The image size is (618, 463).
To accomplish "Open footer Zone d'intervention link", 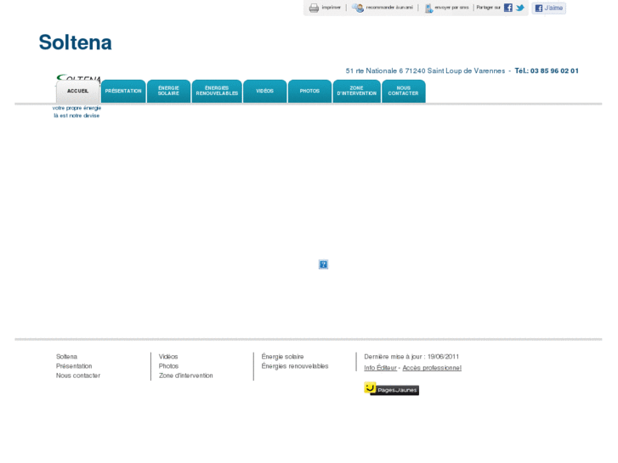I will click(185, 375).
